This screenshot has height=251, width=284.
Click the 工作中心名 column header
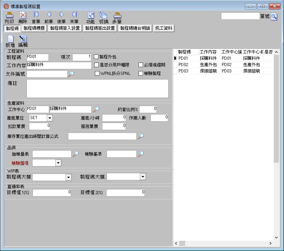[x=253, y=52]
